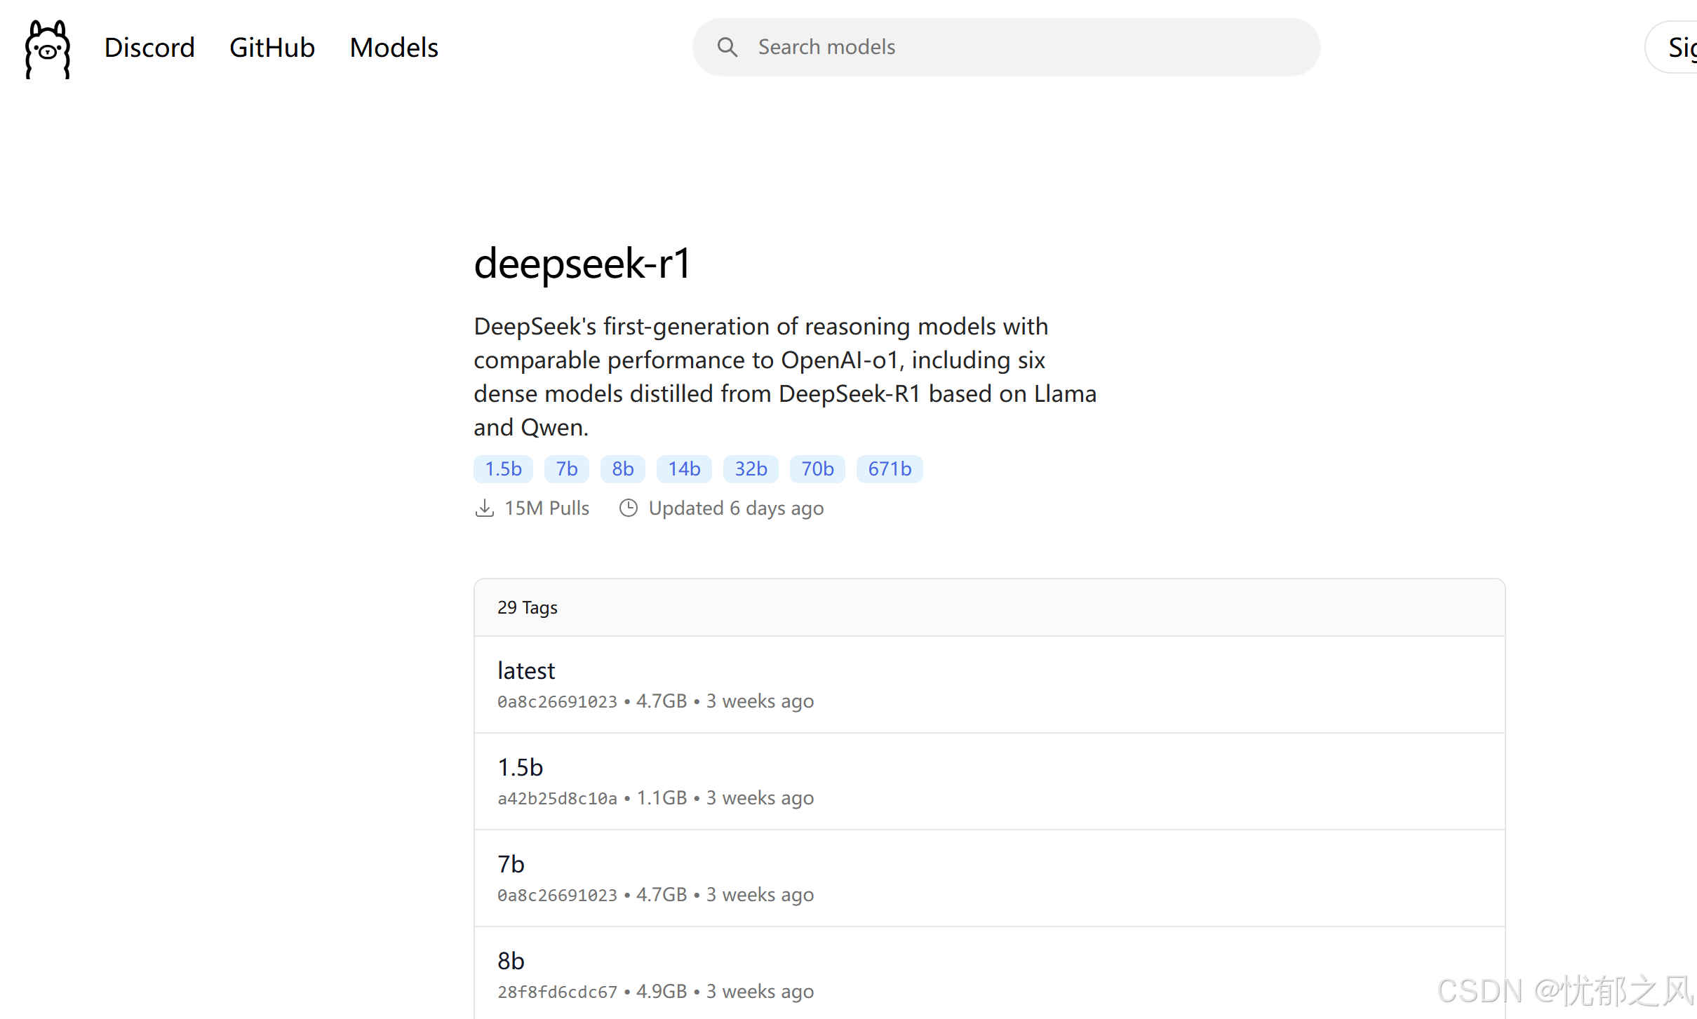
Task: Click the Ollama llama logo
Action: click(x=46, y=48)
